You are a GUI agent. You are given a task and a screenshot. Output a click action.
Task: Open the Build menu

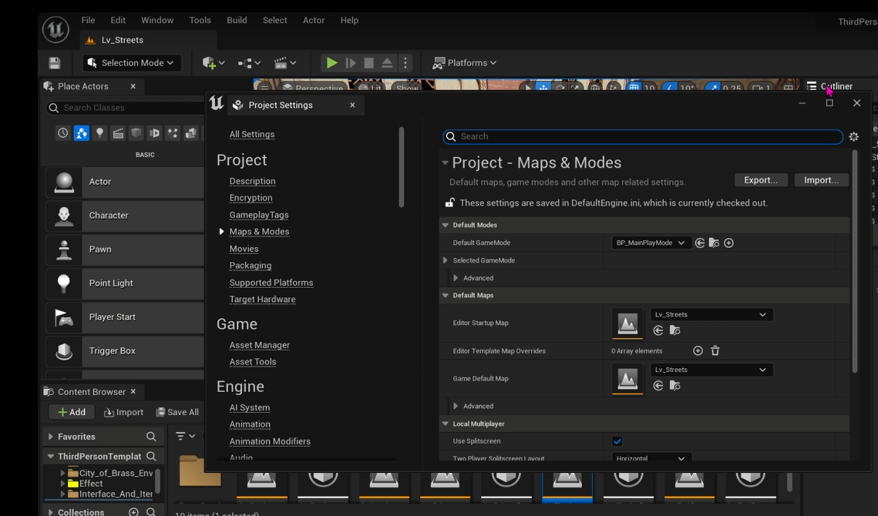[x=237, y=20]
